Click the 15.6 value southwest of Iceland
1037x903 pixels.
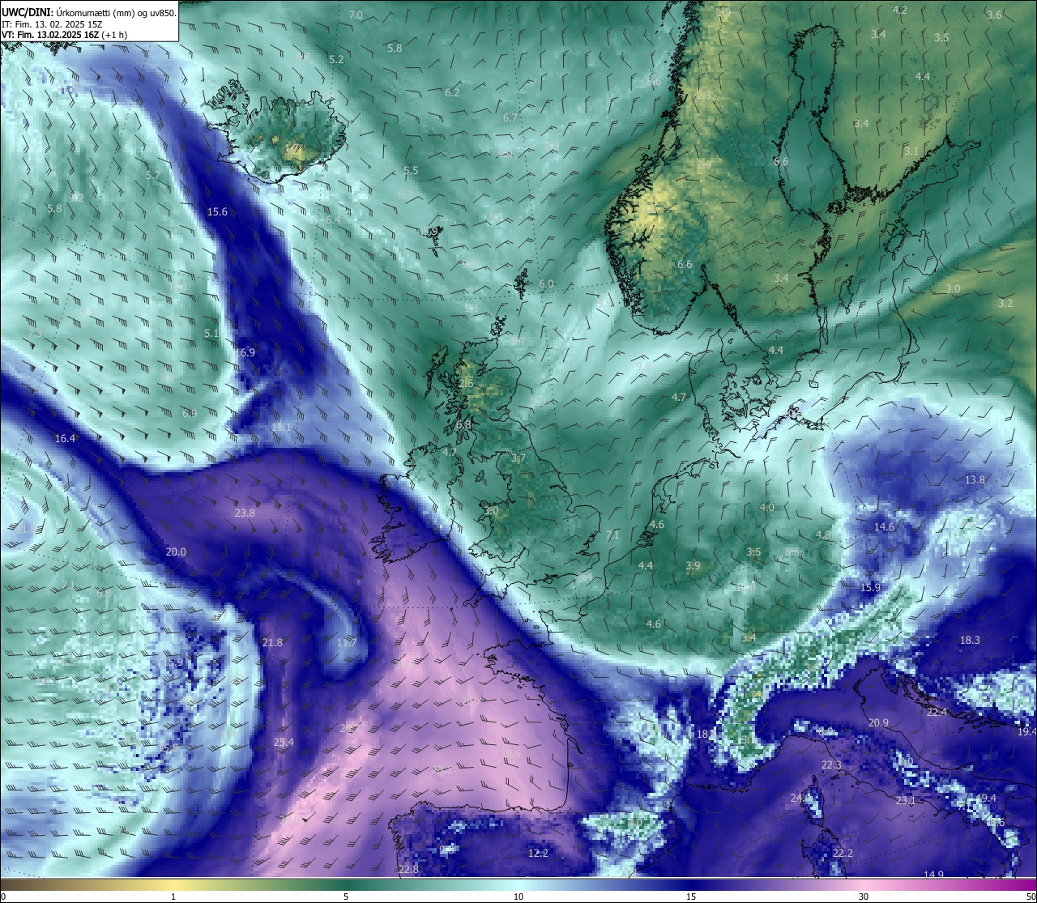218,211
